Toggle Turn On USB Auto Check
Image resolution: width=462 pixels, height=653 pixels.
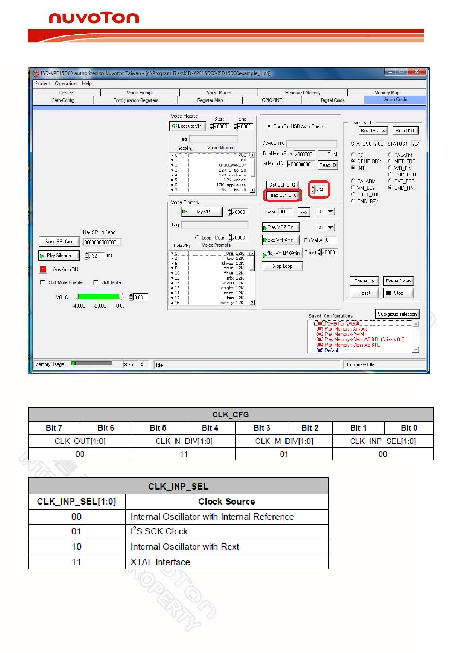[269, 126]
